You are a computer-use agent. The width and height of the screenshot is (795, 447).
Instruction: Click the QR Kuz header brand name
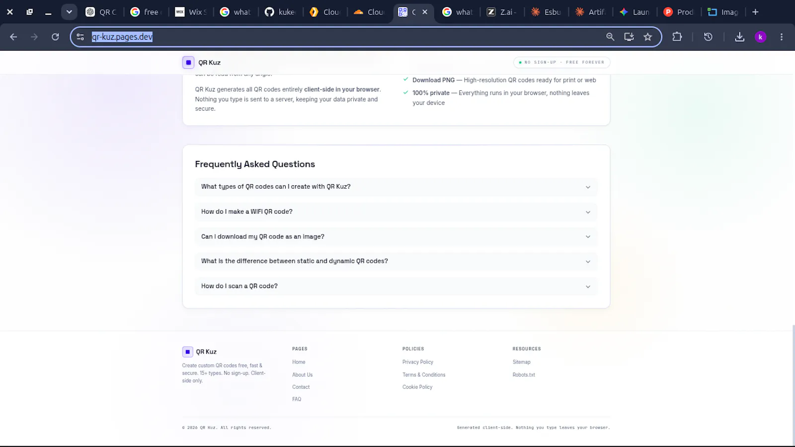click(x=209, y=63)
